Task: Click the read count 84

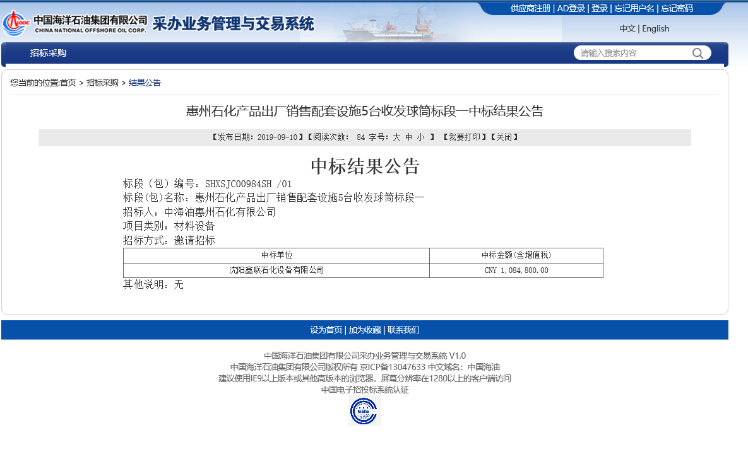Action: 360,137
